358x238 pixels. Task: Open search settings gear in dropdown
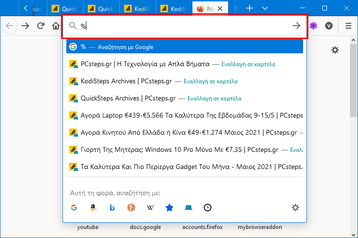click(295, 208)
